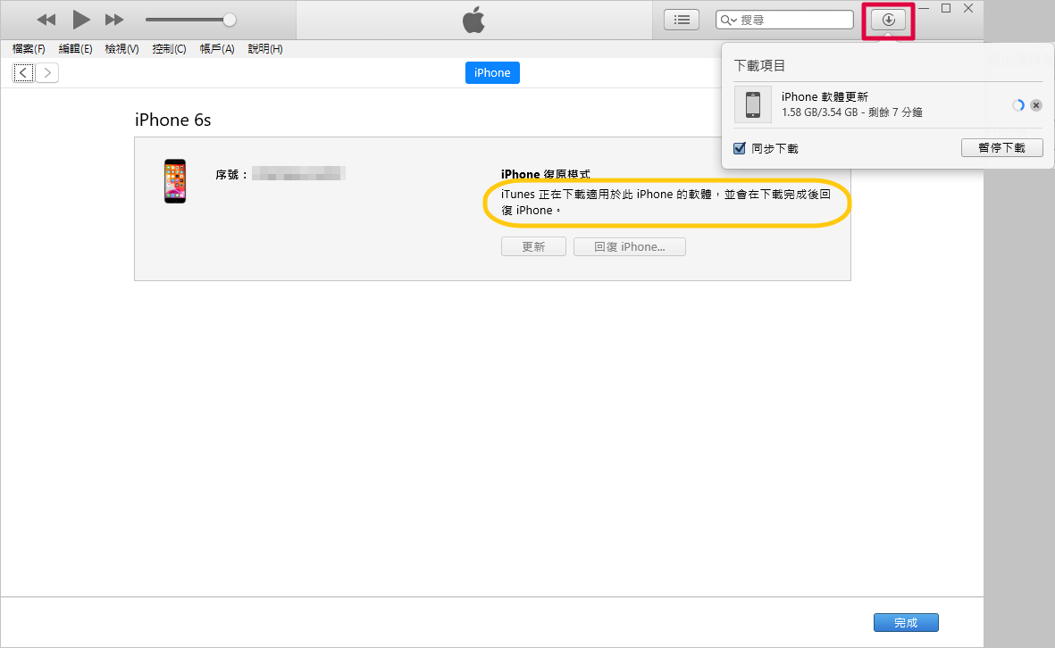The height and width of the screenshot is (648, 1055).
Task: Open the 檢視(V) menu
Action: 121,49
